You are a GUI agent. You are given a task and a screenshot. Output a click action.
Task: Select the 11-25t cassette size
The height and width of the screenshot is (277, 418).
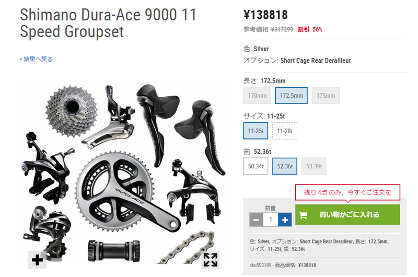pos(256,131)
